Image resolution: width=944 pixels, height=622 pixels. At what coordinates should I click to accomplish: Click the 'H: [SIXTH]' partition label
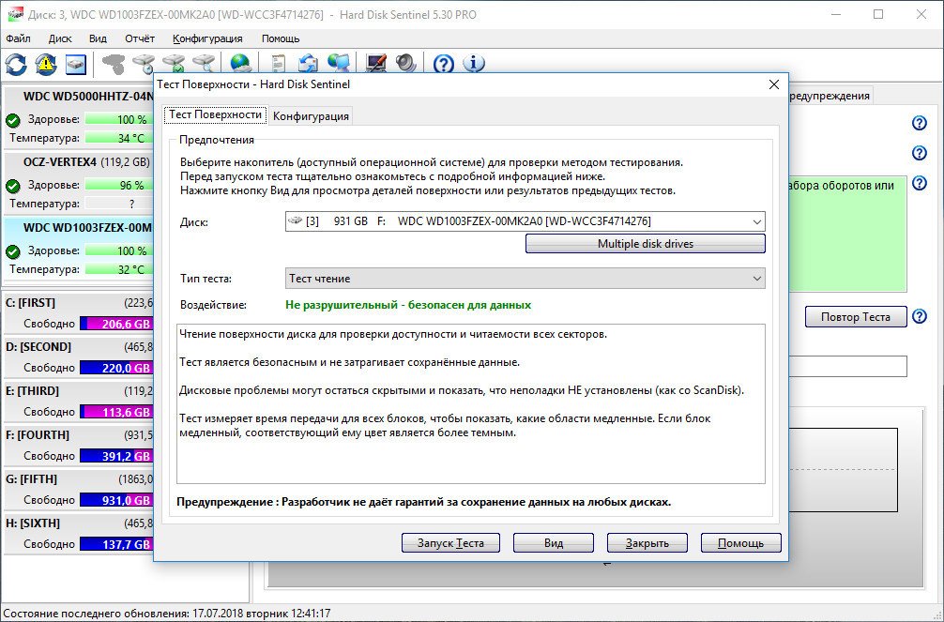(31, 523)
